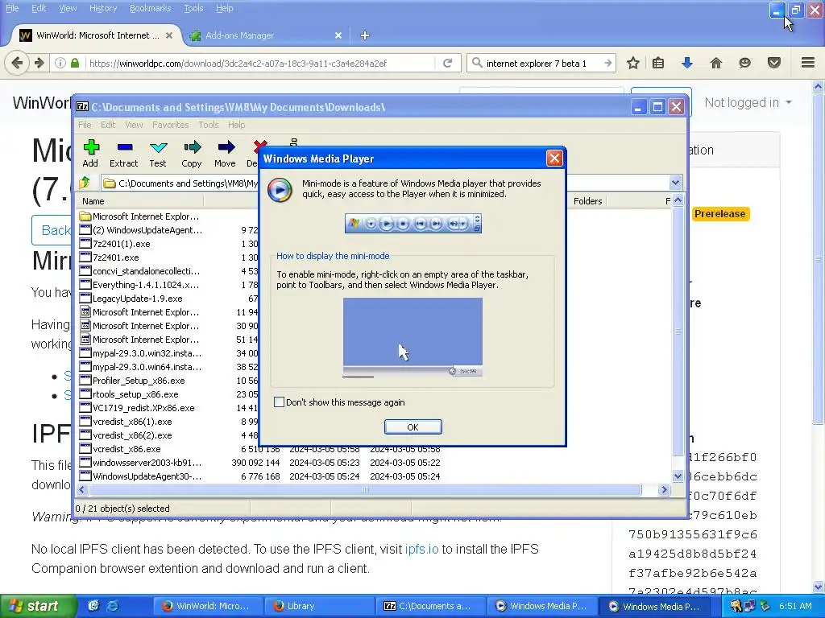Open 7-Zip Favorites menu

click(171, 125)
